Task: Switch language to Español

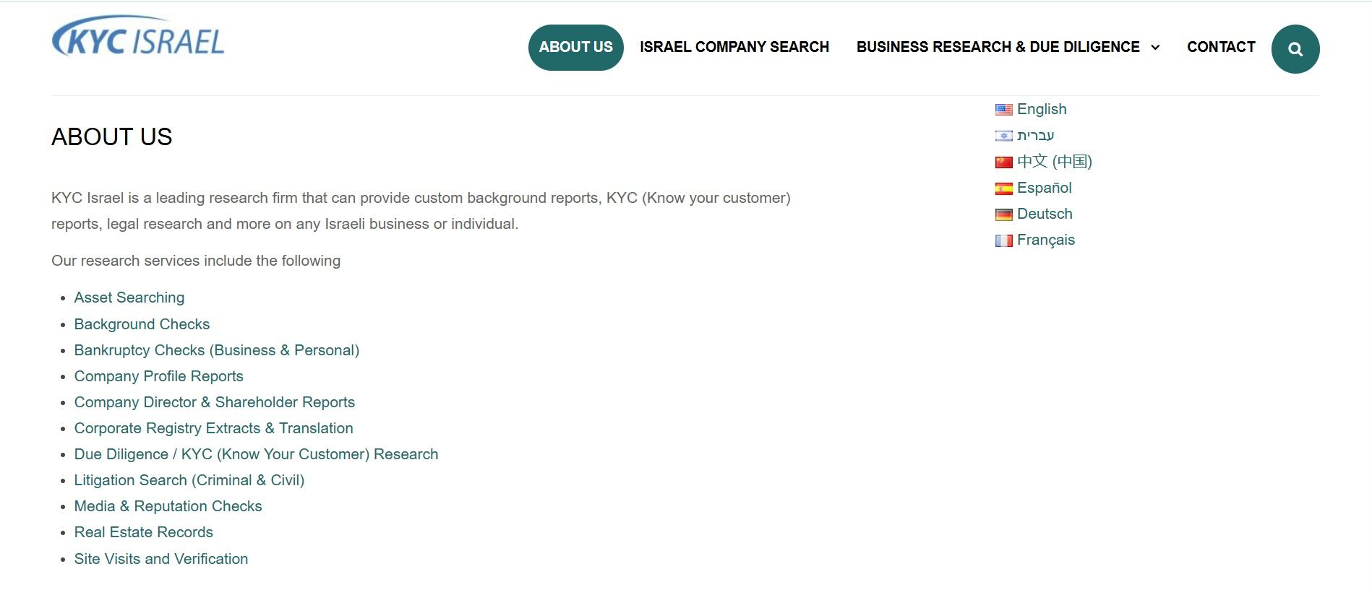Action: pos(1044,188)
